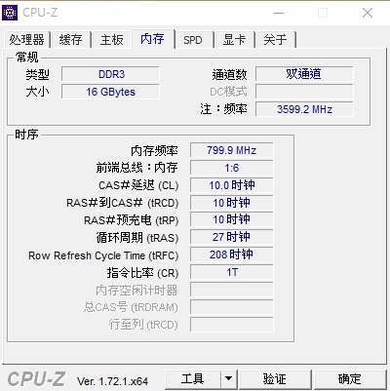
Task: Click the 类型 label
Action: point(37,75)
